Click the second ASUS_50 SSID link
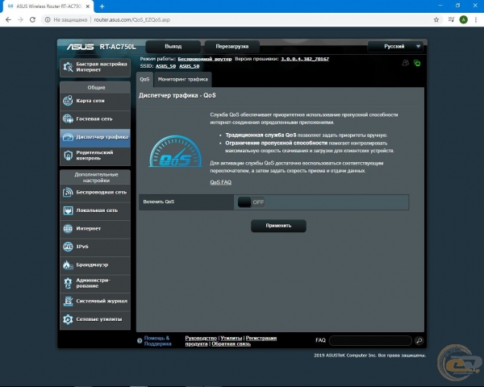The height and width of the screenshot is (387, 484). [190, 66]
